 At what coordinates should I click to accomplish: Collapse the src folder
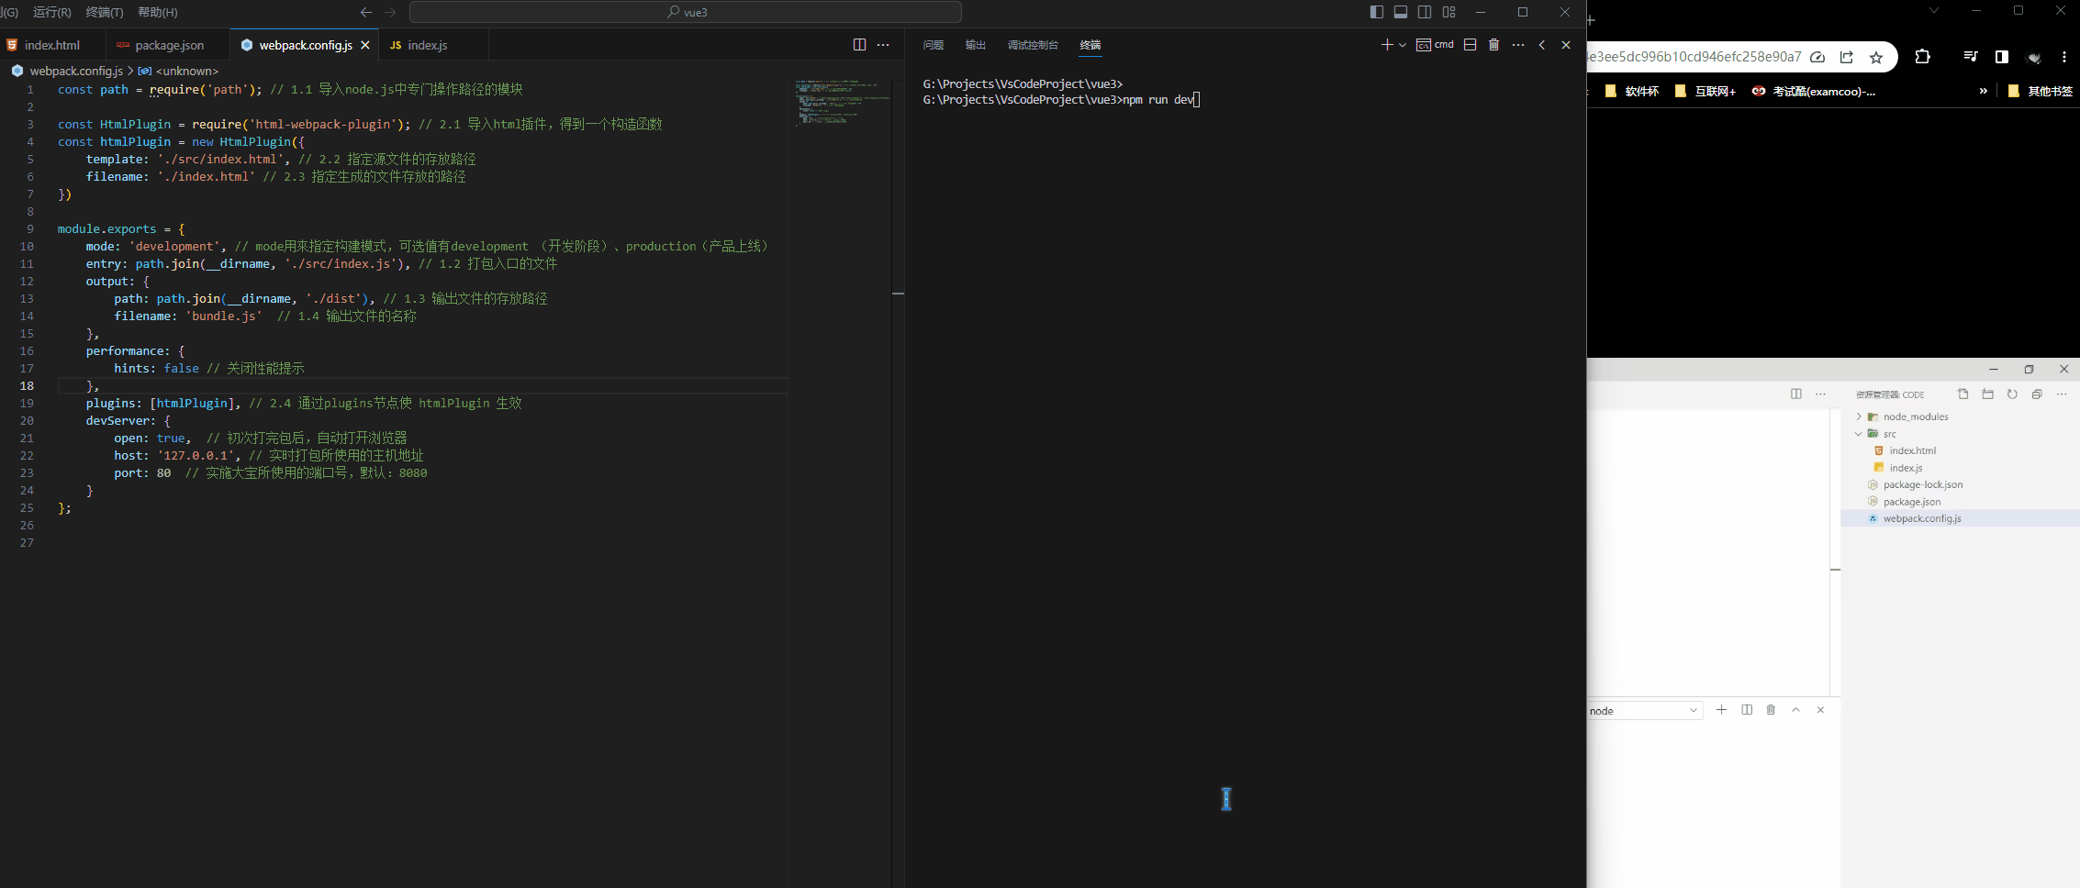[x=1859, y=434]
